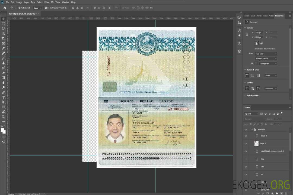
Task: Select the Pen tool
Action: [3, 92]
